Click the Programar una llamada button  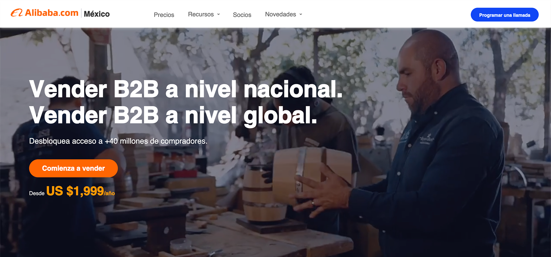505,15
